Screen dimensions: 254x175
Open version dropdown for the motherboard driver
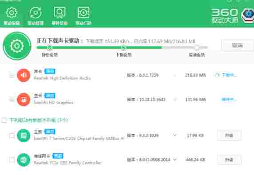tap(175, 135)
